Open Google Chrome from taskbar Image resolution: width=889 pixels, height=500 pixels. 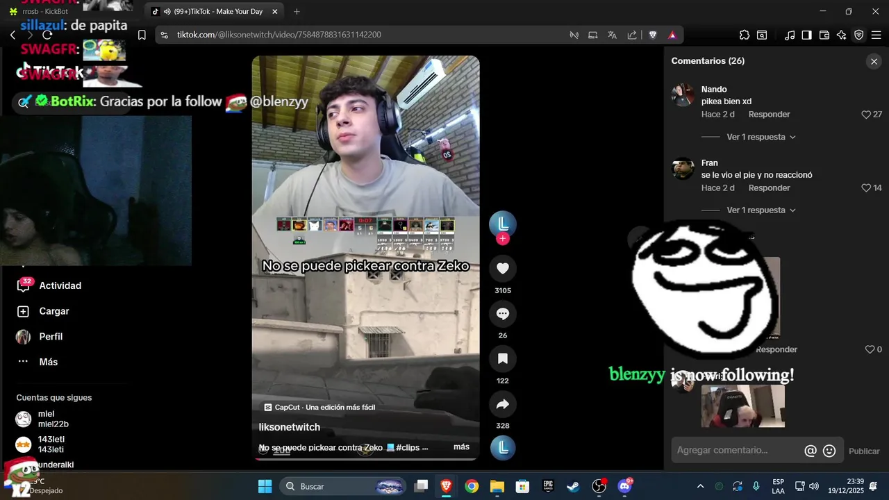point(472,486)
